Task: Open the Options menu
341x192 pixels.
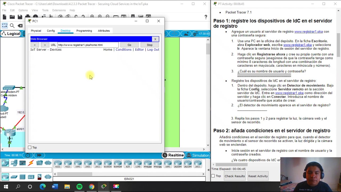Action: pyautogui.click(x=23, y=10)
